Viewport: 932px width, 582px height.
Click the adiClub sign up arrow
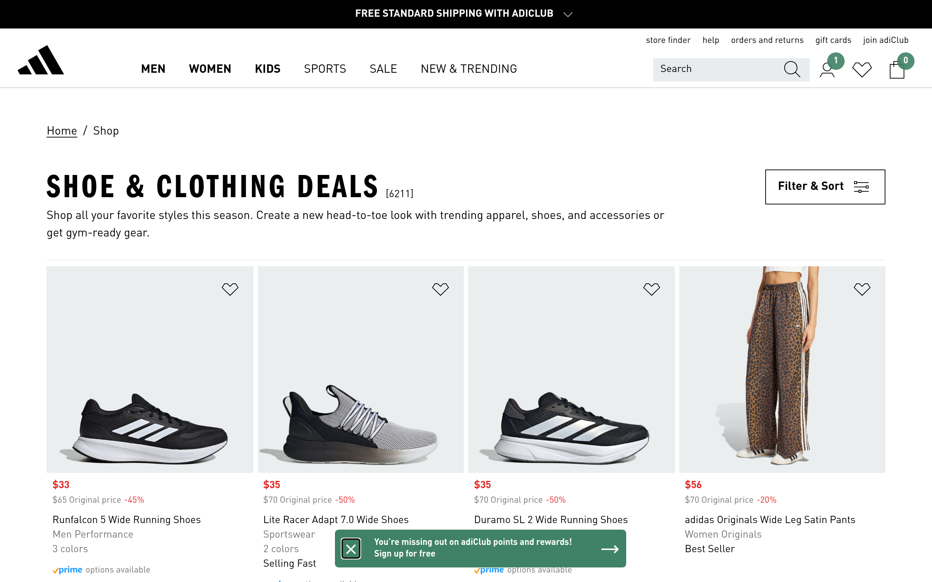click(x=610, y=549)
